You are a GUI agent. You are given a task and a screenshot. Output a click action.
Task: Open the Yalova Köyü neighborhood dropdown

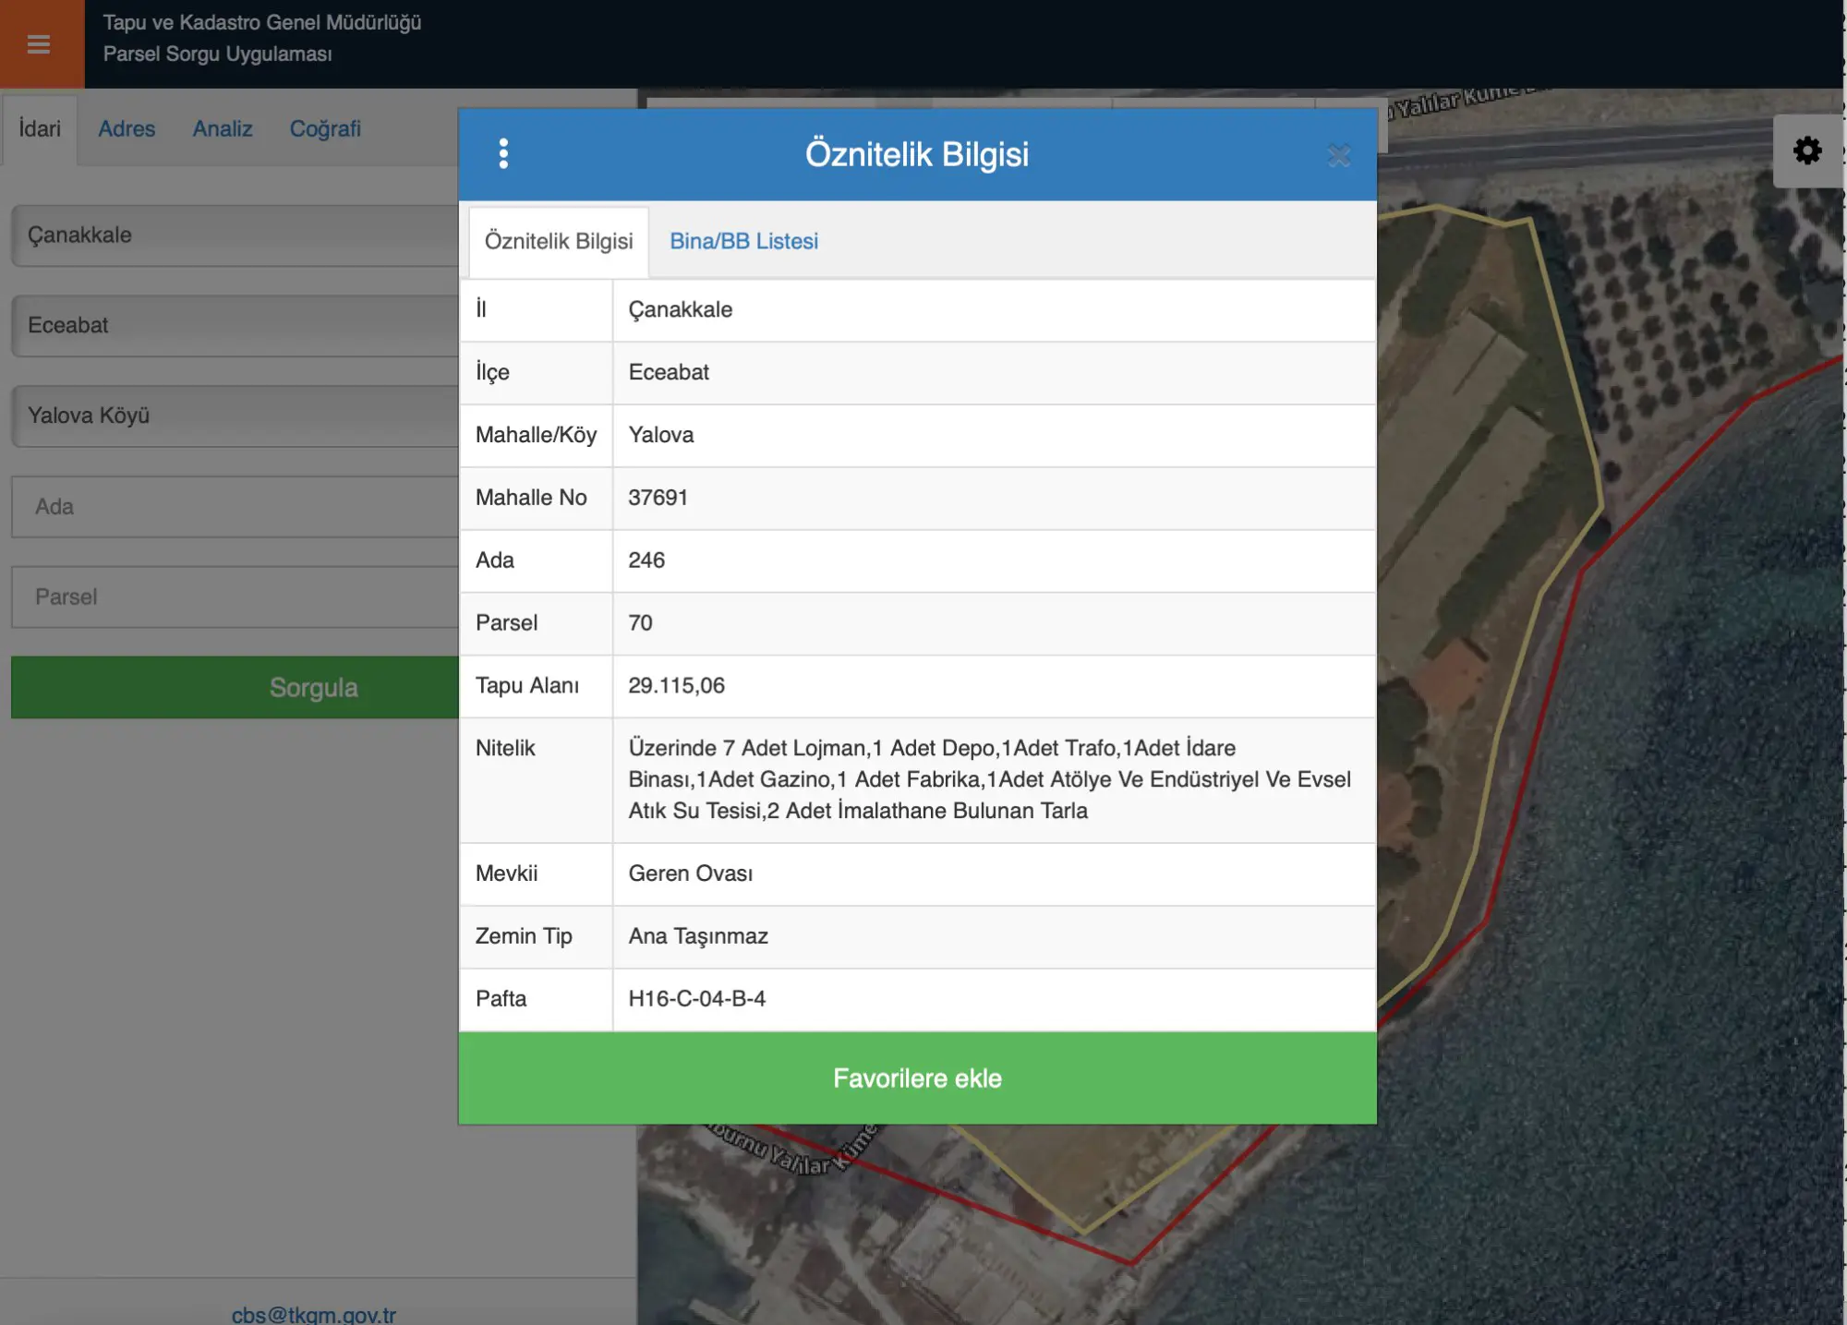point(235,416)
